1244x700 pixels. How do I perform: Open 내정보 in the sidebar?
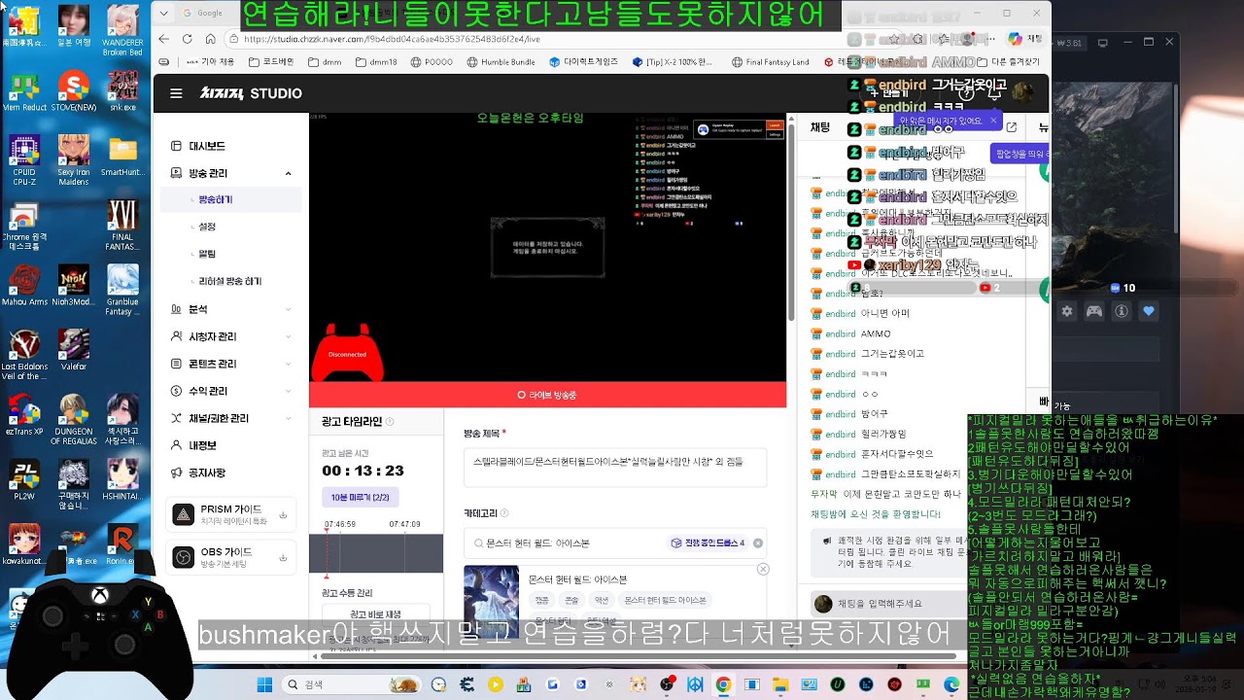pyautogui.click(x=202, y=445)
